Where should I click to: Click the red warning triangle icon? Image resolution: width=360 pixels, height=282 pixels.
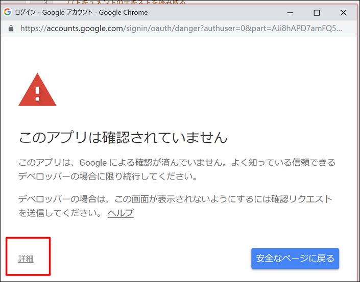click(37, 90)
